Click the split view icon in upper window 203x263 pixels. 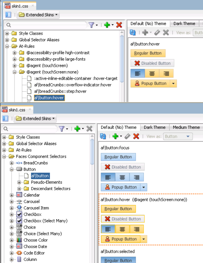click(8, 15)
